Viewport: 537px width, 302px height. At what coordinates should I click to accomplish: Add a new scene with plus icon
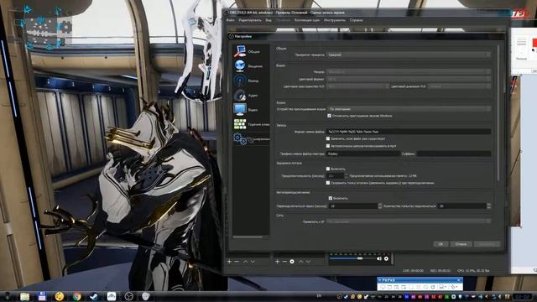click(229, 262)
